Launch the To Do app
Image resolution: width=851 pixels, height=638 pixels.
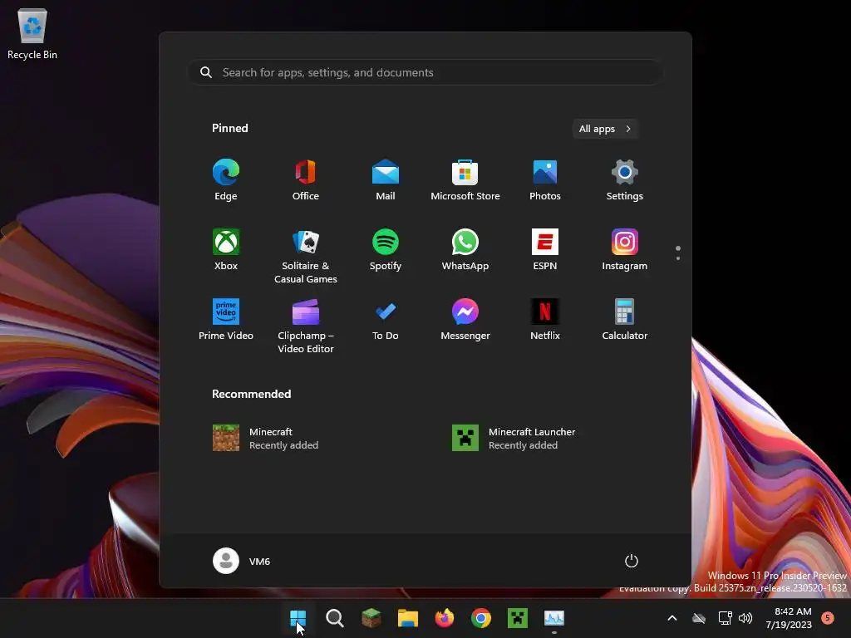386,320
